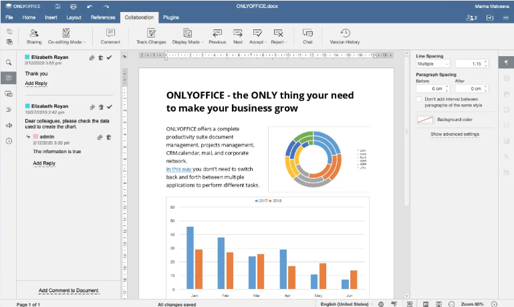The width and height of the screenshot is (514, 307).
Task: Open file location icon in header
Action: [x=490, y=17]
